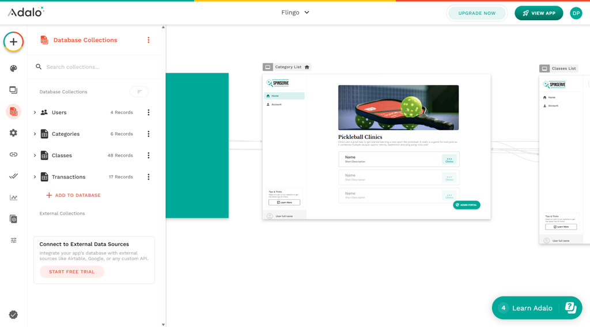Image resolution: width=590 pixels, height=327 pixels.
Task: Open the Publish double-checkmark icon
Action: [14, 176]
